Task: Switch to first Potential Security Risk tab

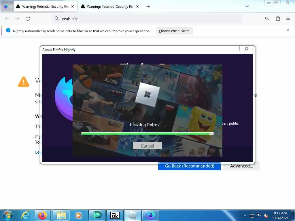Action: tap(45, 6)
